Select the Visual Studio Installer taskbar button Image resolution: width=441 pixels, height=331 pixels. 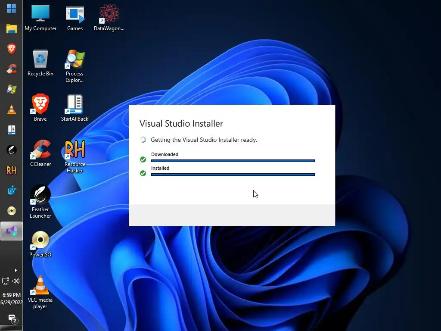click(x=12, y=231)
